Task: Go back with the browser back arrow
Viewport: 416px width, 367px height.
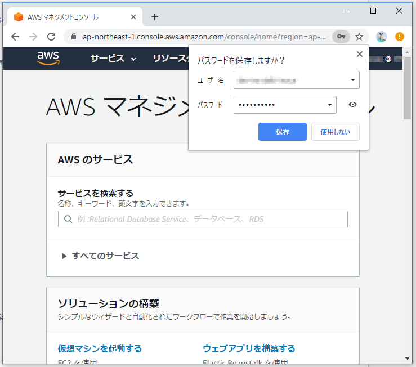Action: coord(15,37)
